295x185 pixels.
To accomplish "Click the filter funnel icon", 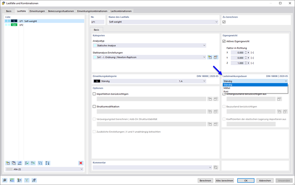I will click(x=27, y=180).
